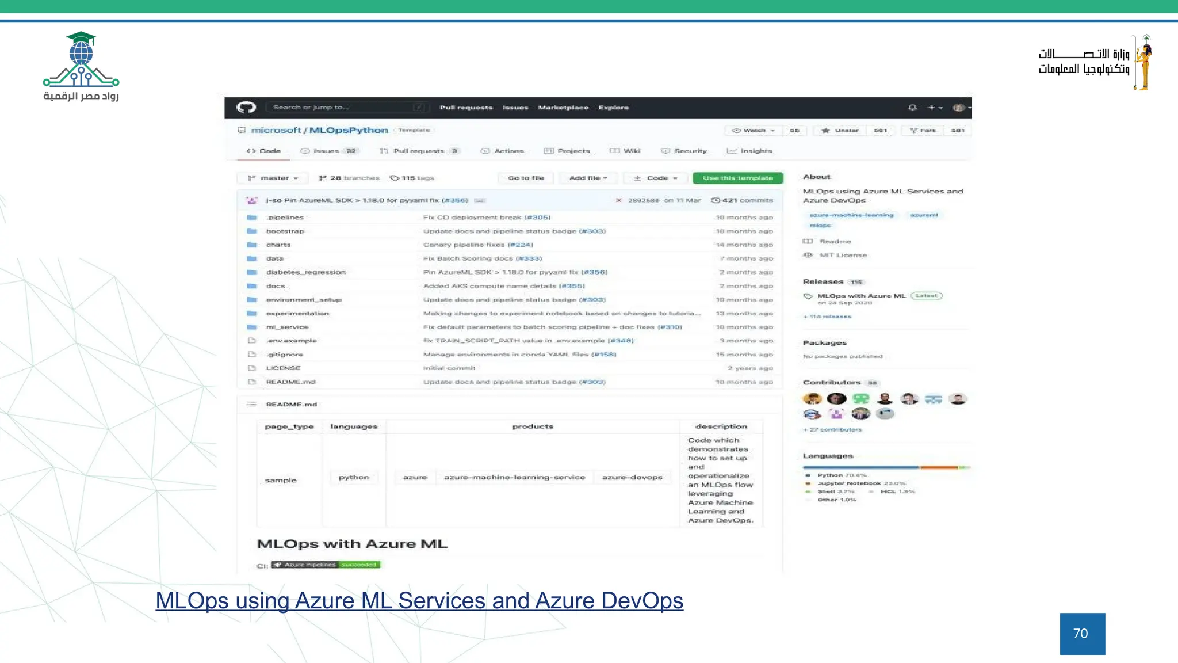
Task: Open the .pipelines folder
Action: pyautogui.click(x=285, y=218)
